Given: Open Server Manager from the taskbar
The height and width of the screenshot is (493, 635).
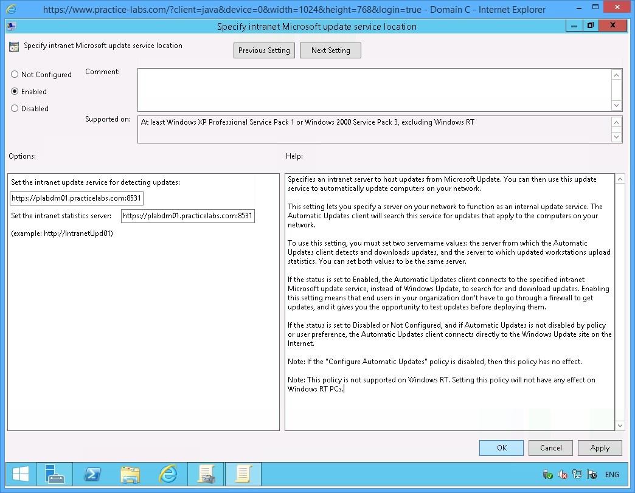Looking at the screenshot, I should 55,474.
